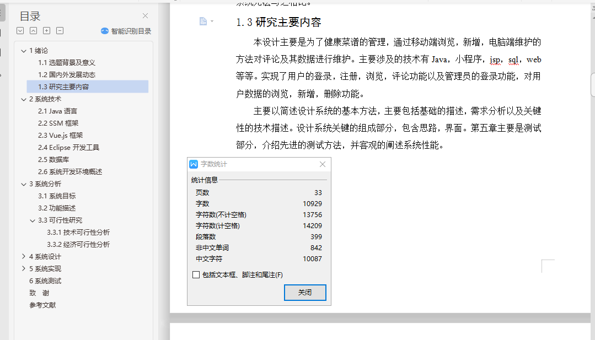Image resolution: width=595 pixels, height=340 pixels.
Task: Click the 段落数 value 399
Action: coord(316,236)
